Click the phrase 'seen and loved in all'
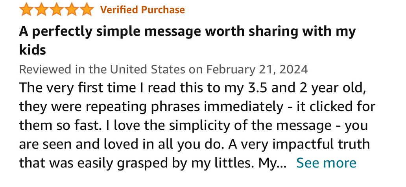 point(109,144)
